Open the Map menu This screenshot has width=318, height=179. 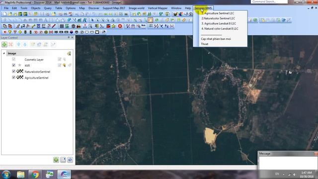tap(82, 8)
